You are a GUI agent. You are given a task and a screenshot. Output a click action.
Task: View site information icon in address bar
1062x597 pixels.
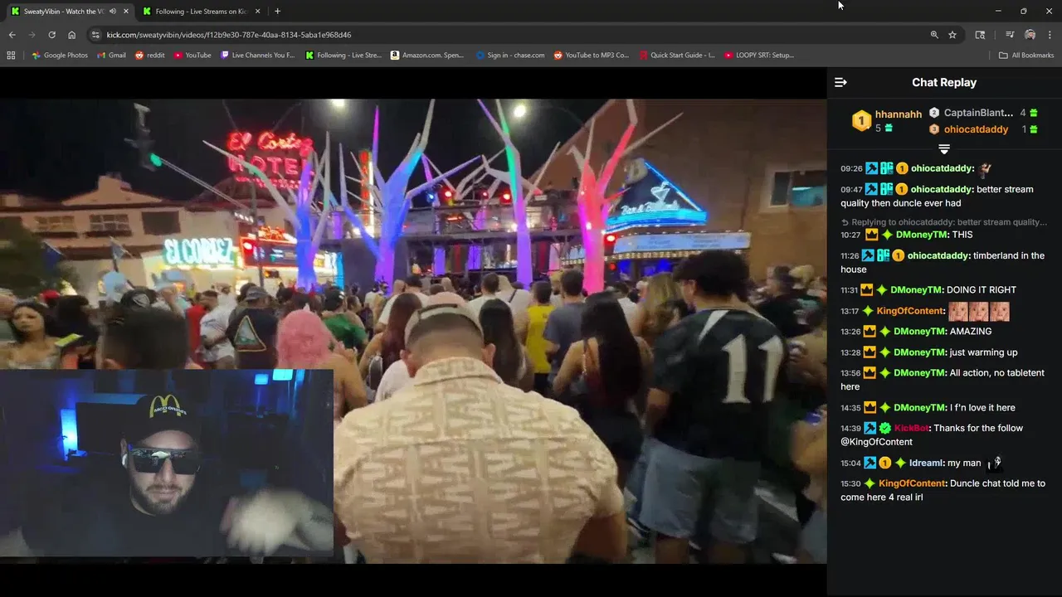(95, 35)
